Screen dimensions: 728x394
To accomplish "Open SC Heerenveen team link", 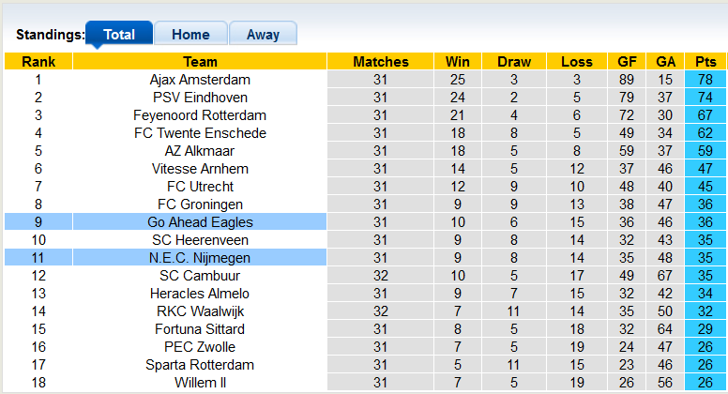I will click(200, 240).
